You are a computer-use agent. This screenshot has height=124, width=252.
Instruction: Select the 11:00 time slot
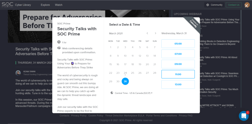(x=178, y=74)
